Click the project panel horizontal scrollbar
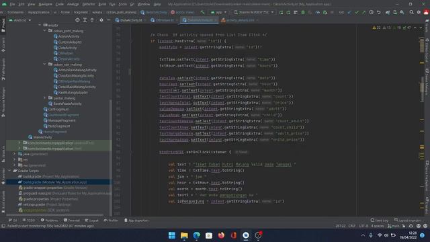The width and height of the screenshot is (430, 242). 55,215
